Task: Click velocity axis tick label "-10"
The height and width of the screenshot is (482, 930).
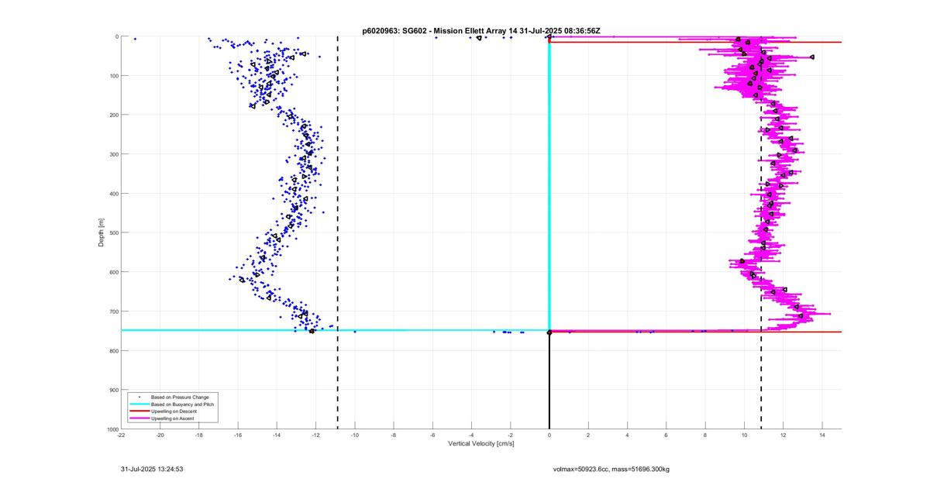Action: (355, 435)
